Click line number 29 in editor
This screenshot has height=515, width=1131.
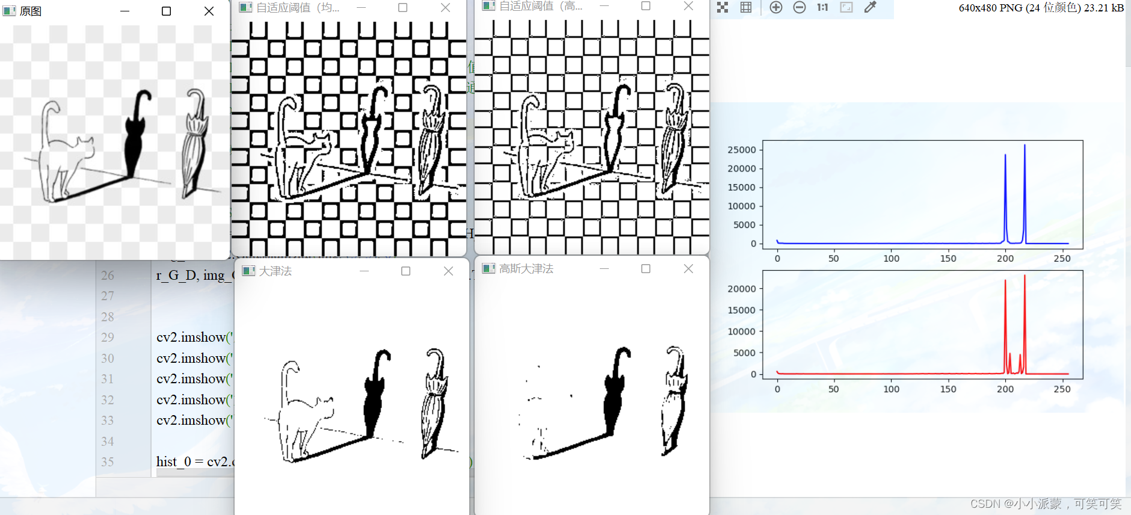pos(108,338)
